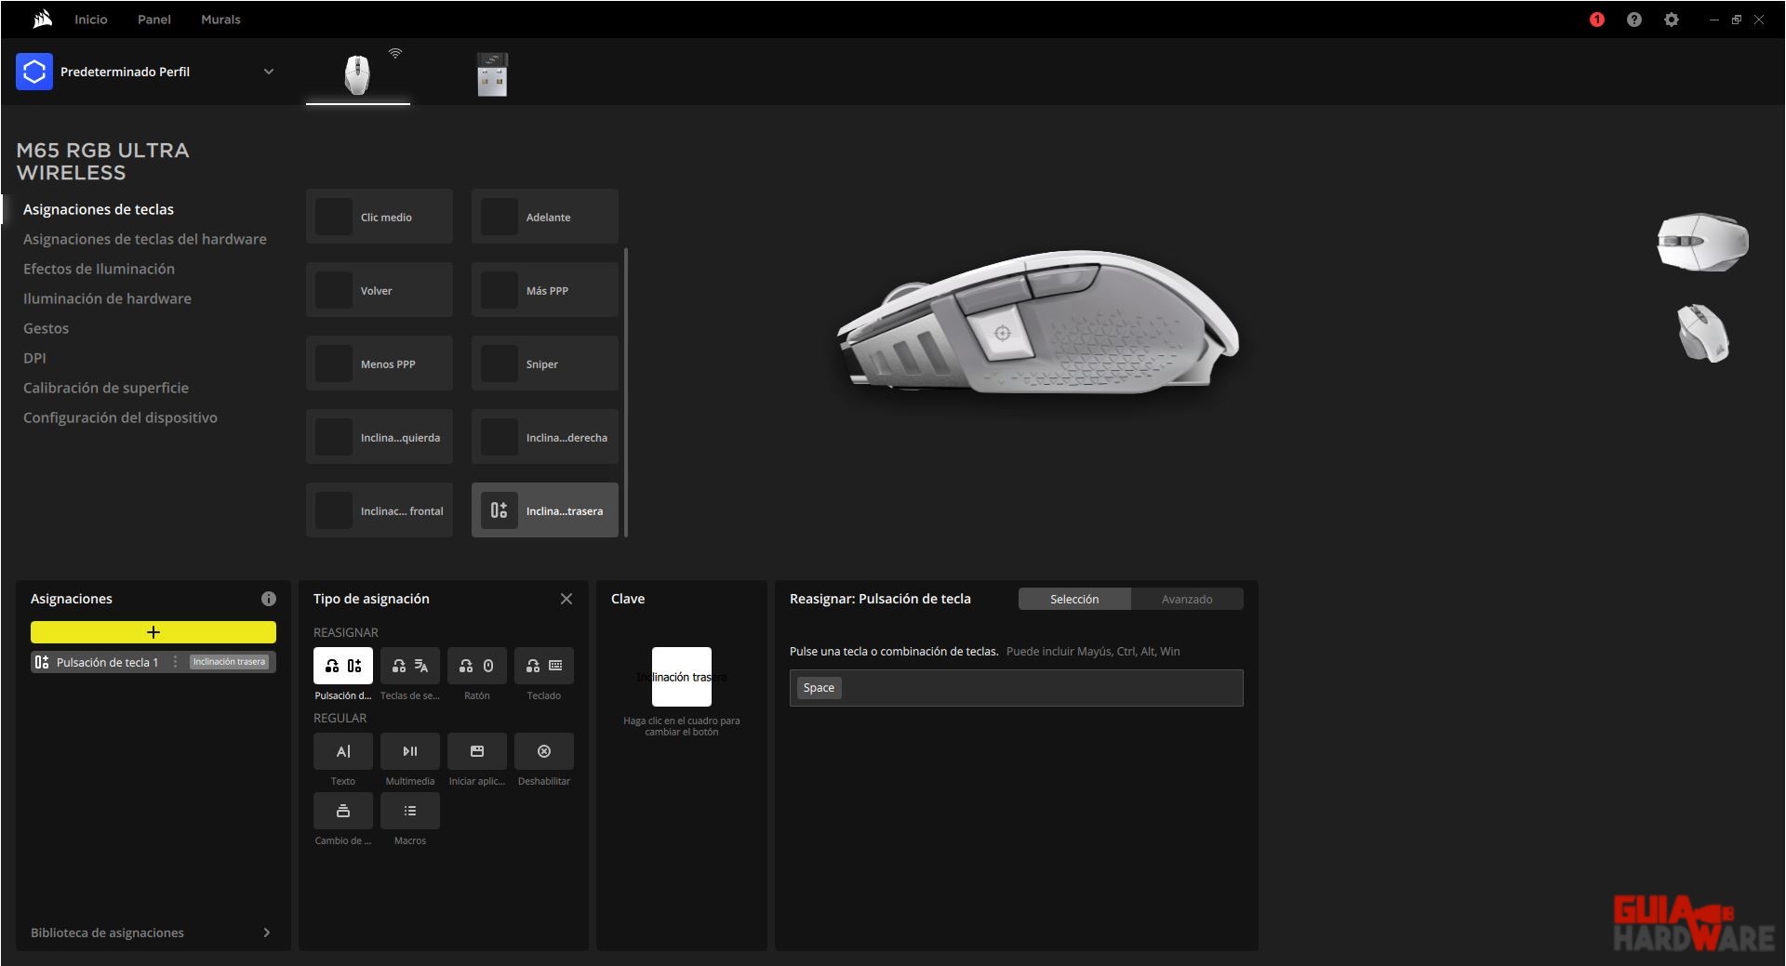Choose Teclas de selección remap type

[x=410, y=666]
